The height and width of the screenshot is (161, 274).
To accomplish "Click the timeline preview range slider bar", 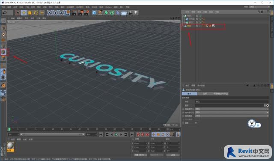I will point(52,134).
